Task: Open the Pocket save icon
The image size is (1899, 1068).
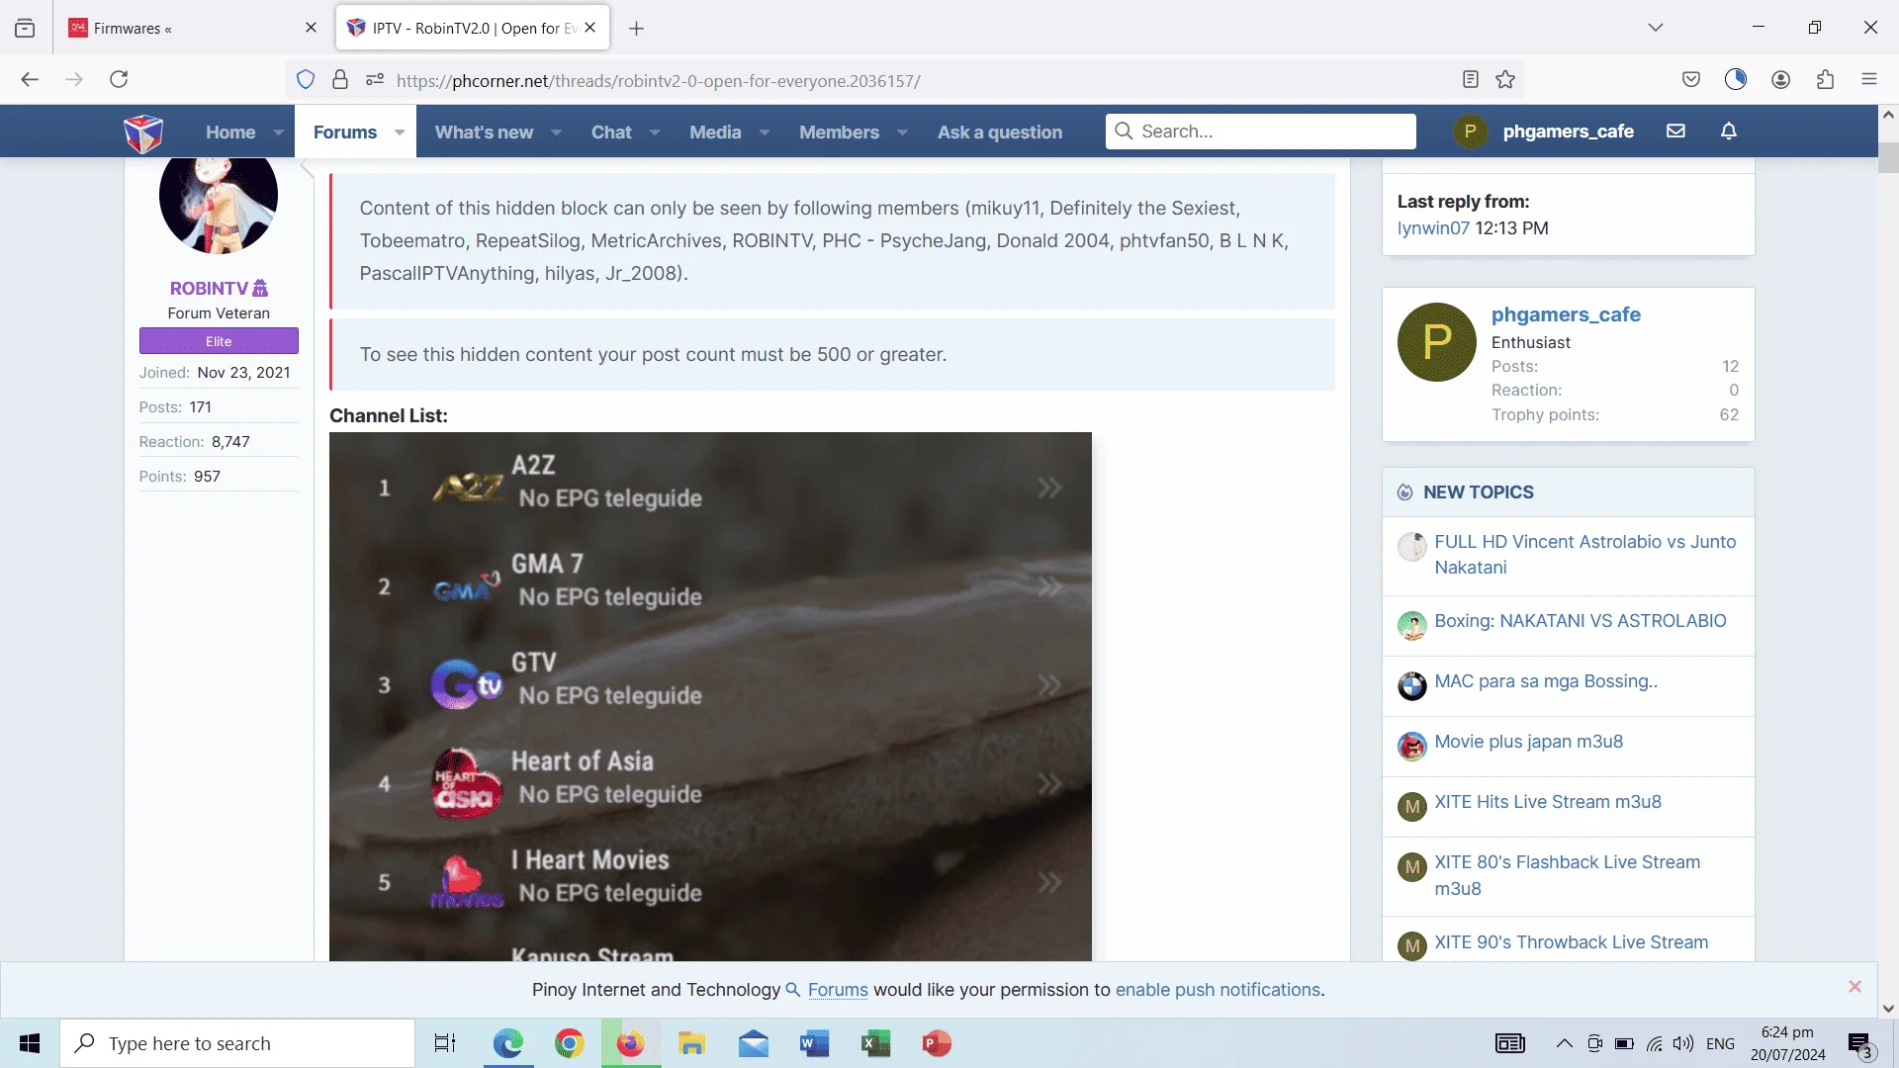Action: (x=1691, y=79)
